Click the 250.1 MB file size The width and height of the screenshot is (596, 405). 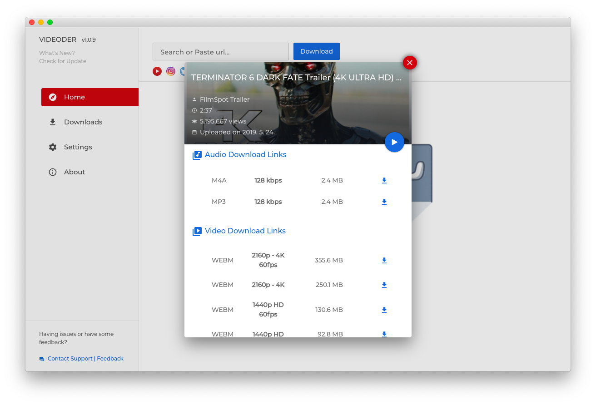point(329,285)
